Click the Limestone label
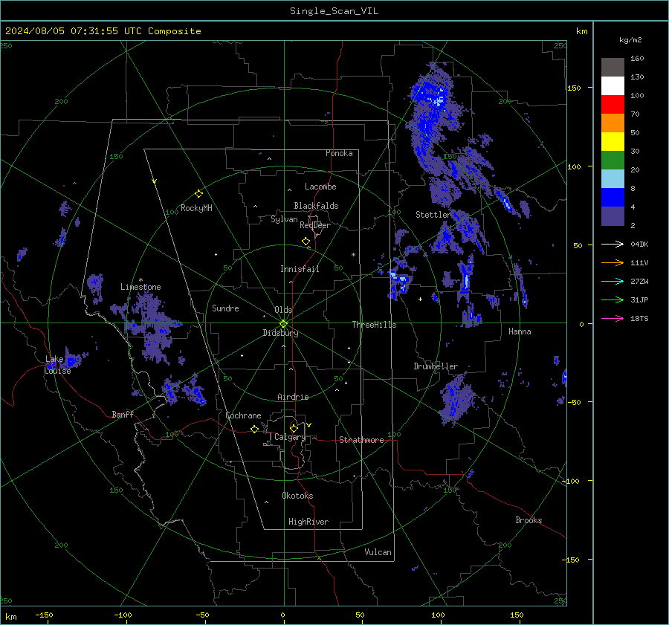This screenshot has width=669, height=625. [x=140, y=287]
